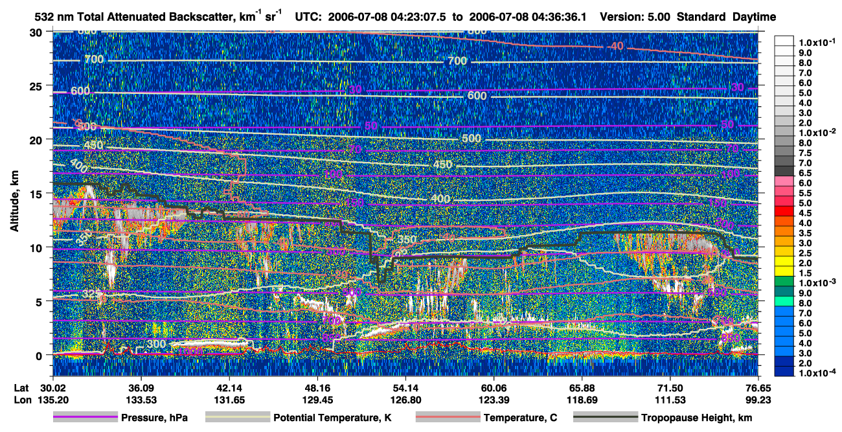Click the 'Lat' row label
The width and height of the screenshot is (842, 432).
(x=20, y=387)
